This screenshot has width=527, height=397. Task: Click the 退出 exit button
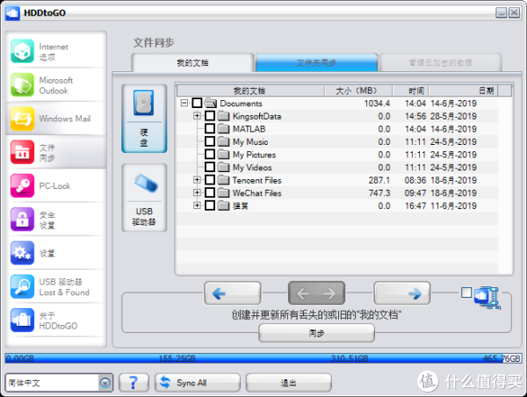click(288, 383)
